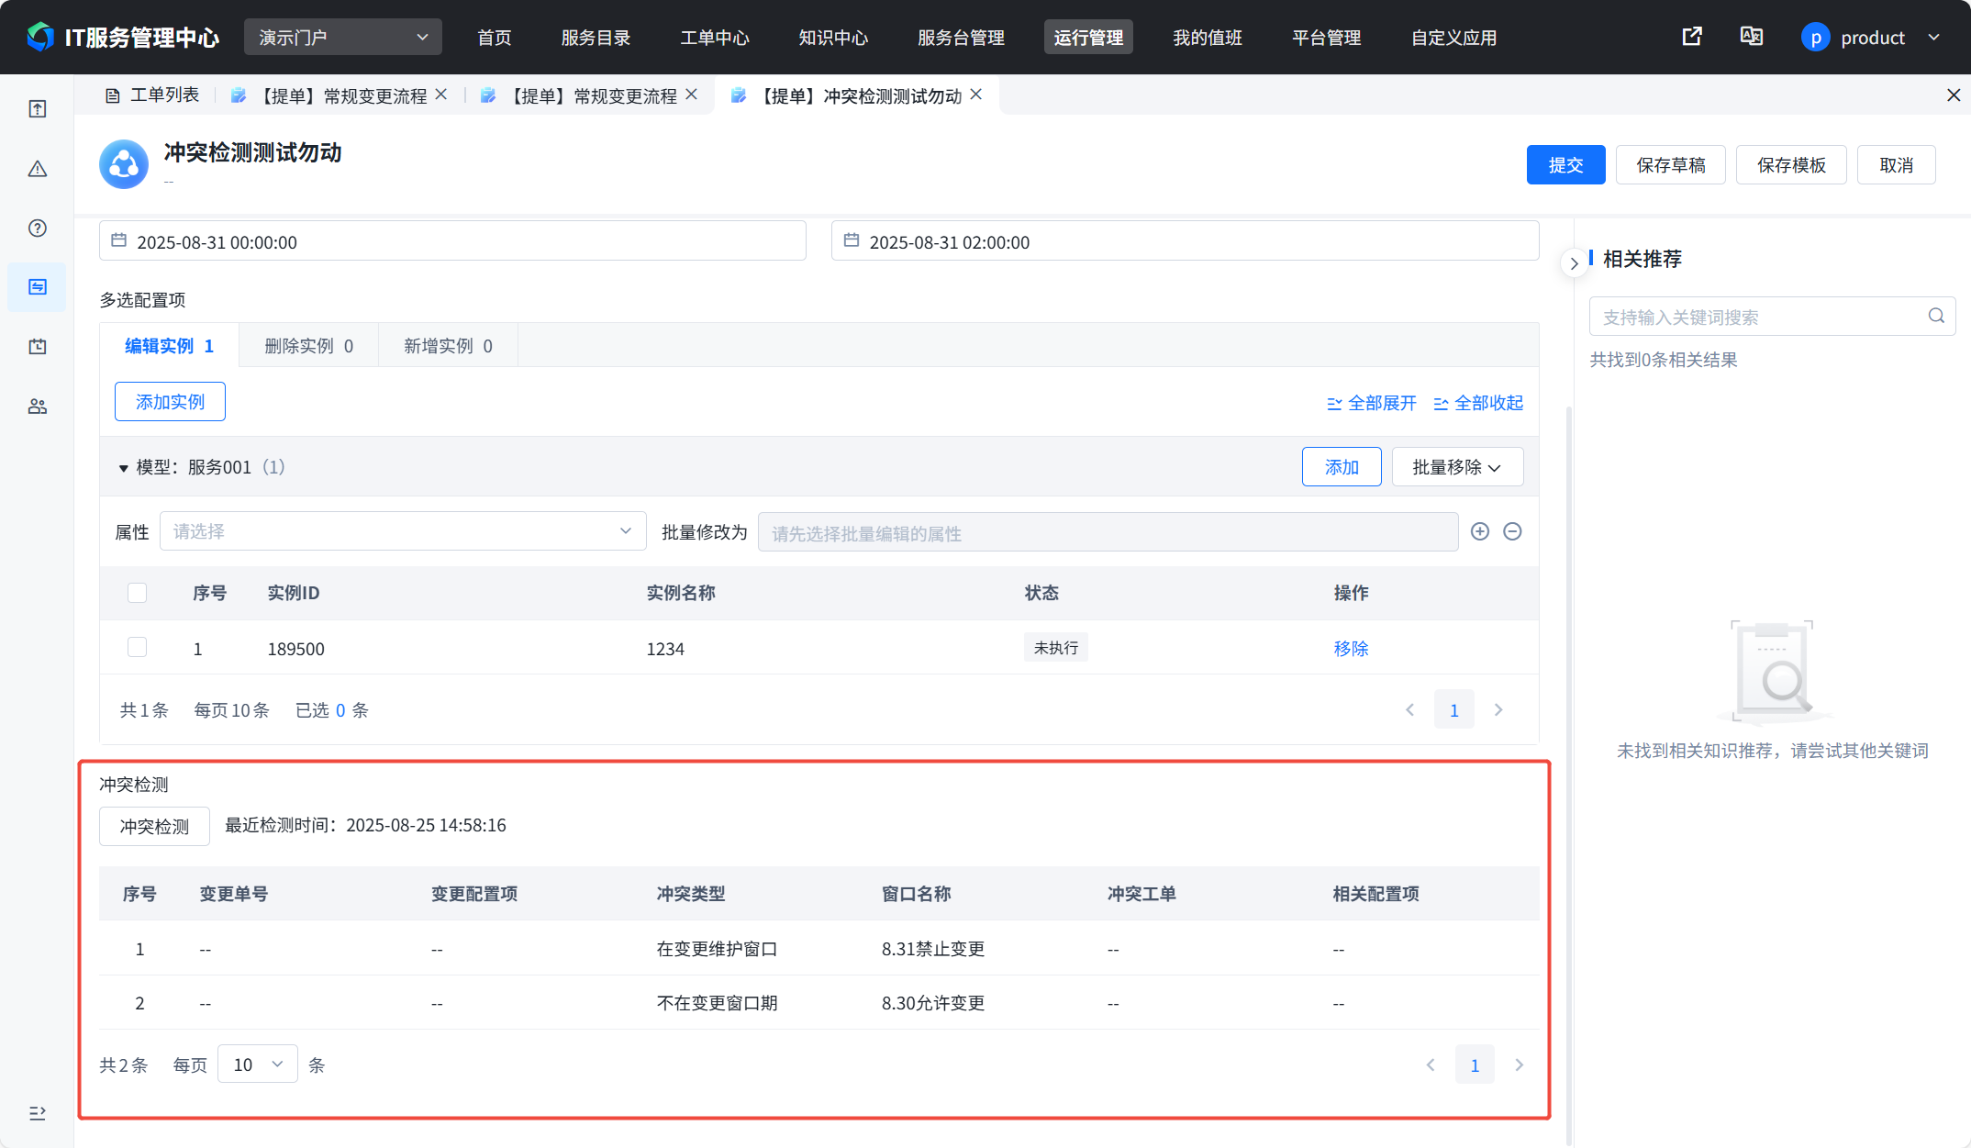Open the 工单中心 menu item
This screenshot has height=1148, width=1971.
(x=715, y=38)
